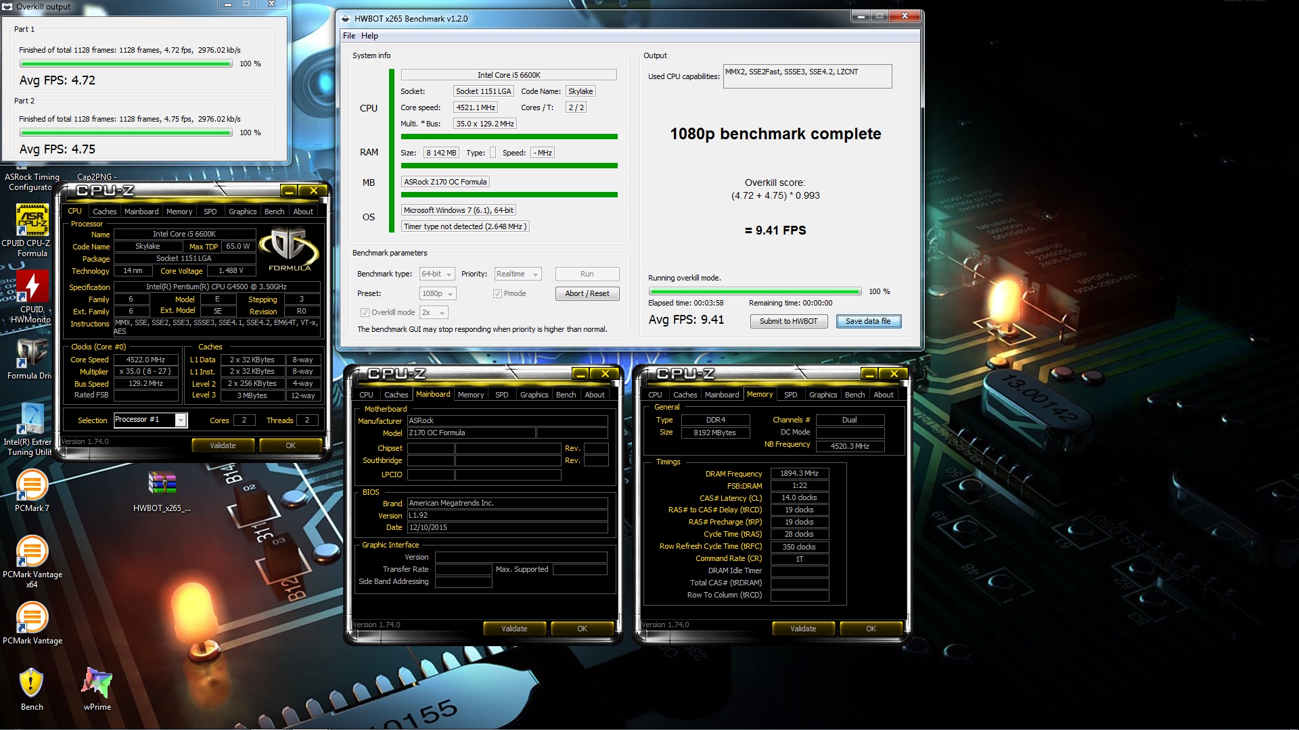Image resolution: width=1299 pixels, height=730 pixels.
Task: Click NB Frequency 4520.3 MHz value
Action: [850, 446]
